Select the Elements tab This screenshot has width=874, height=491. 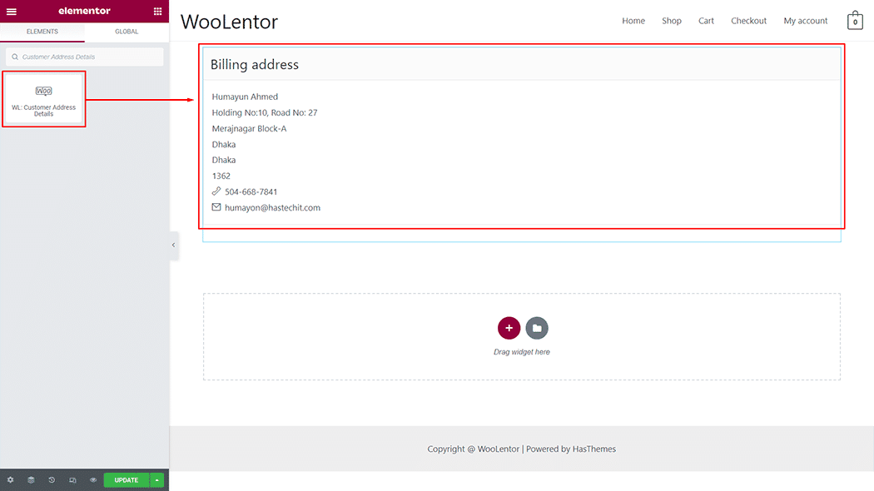coord(42,32)
